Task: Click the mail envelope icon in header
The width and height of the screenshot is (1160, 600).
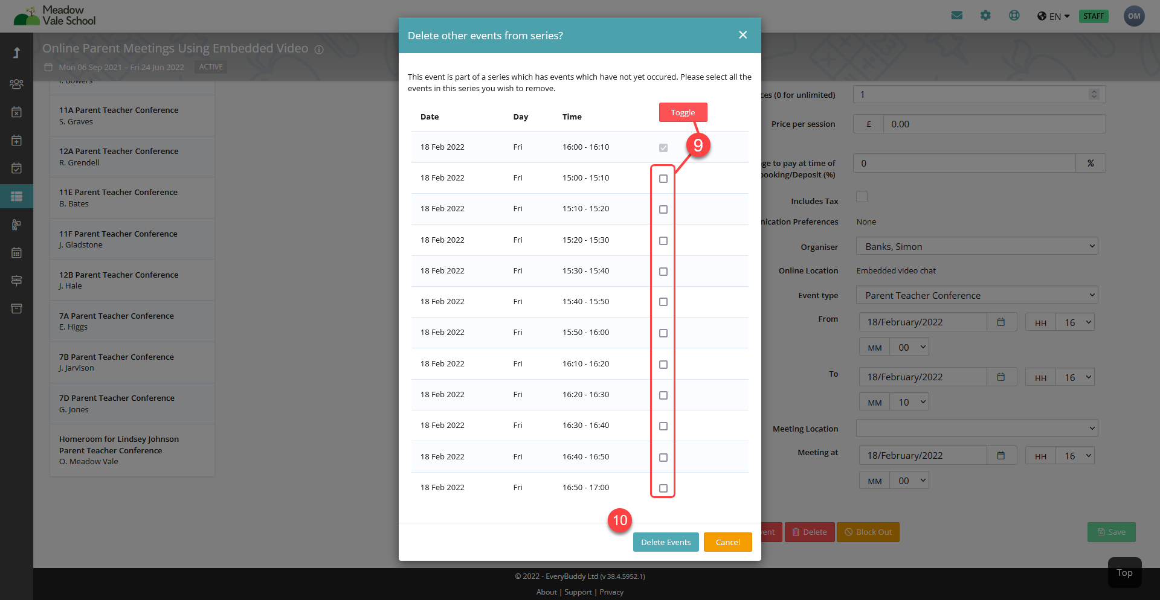Action: tap(957, 16)
